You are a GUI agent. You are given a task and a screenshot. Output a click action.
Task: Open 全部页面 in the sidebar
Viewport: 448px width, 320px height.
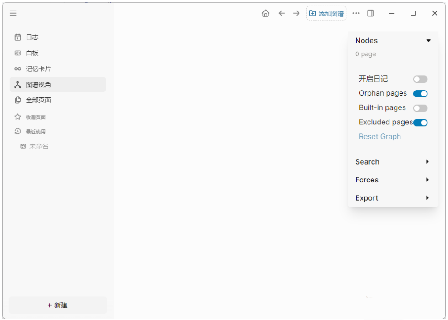[x=38, y=100]
